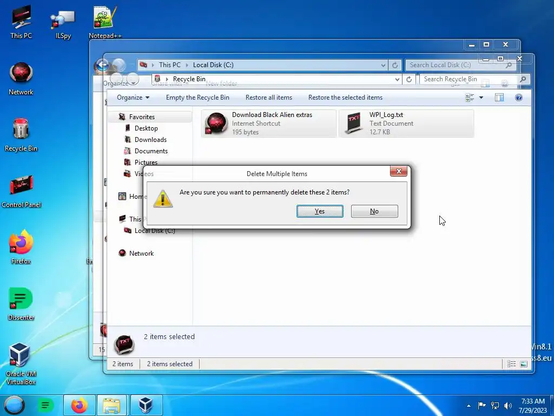Confirm deletion with the Yes button
This screenshot has height=416, width=554.
[320, 211]
